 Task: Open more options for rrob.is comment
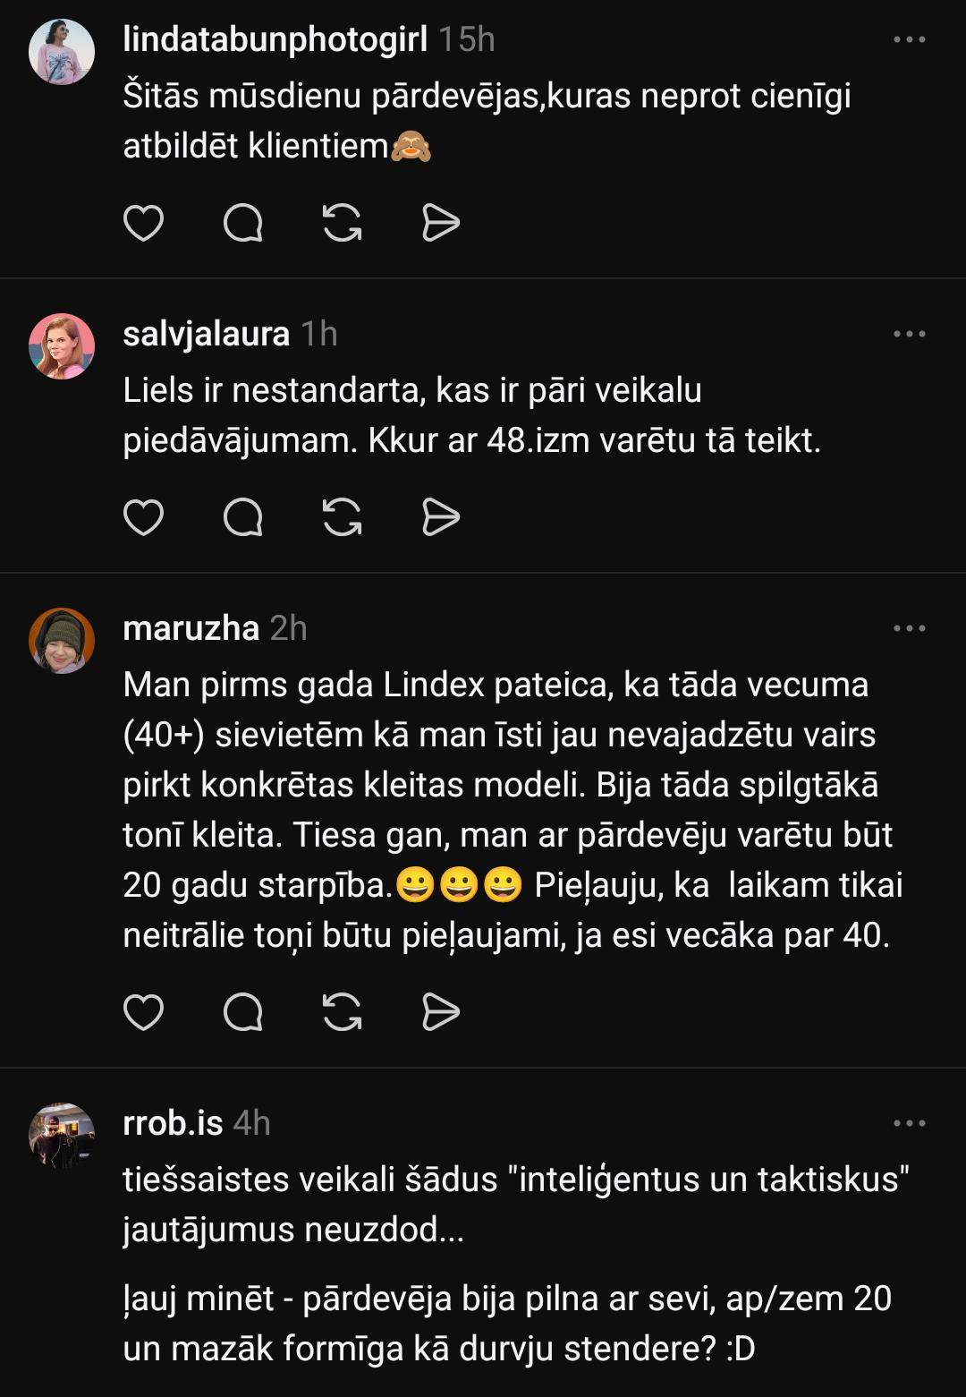[x=909, y=1124]
